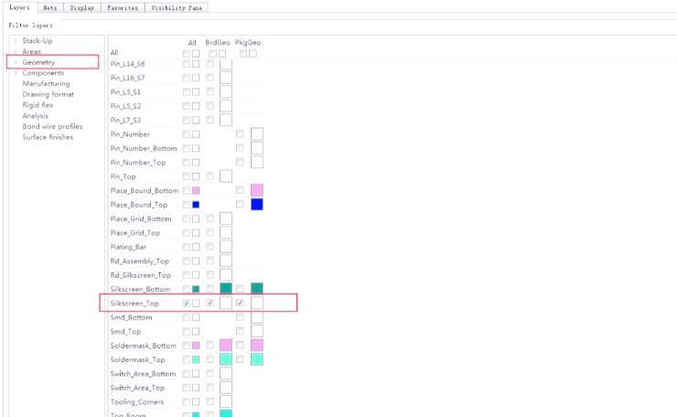Click the teal Silkscreen_Bottom BrdGeo color swatch

(226, 289)
